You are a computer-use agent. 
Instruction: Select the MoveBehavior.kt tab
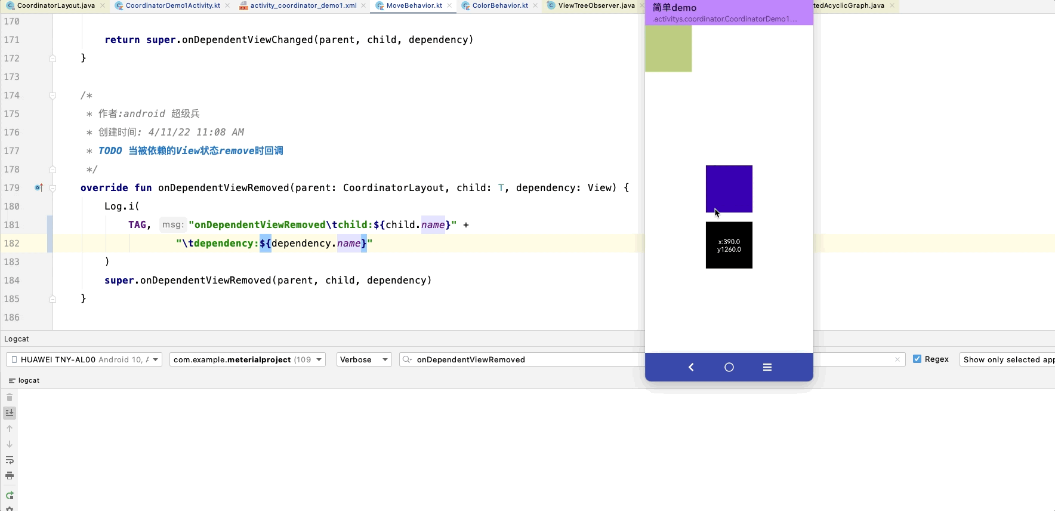(x=414, y=5)
